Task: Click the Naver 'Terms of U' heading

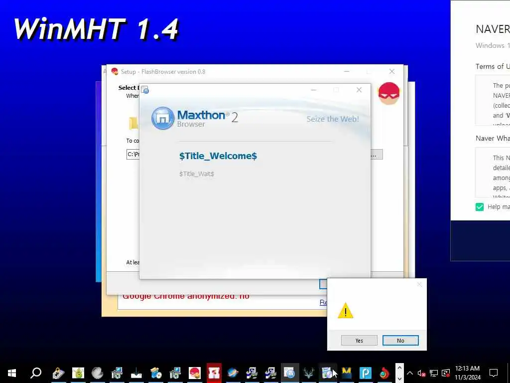Action: pyautogui.click(x=493, y=66)
